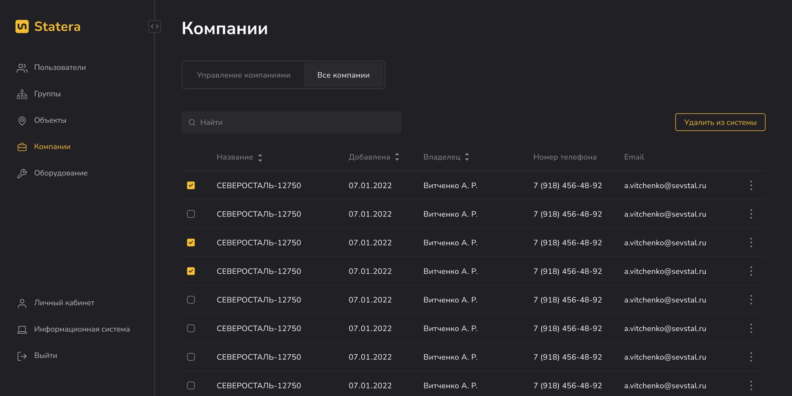Collapse the sidebar with the arrows button

click(x=154, y=26)
